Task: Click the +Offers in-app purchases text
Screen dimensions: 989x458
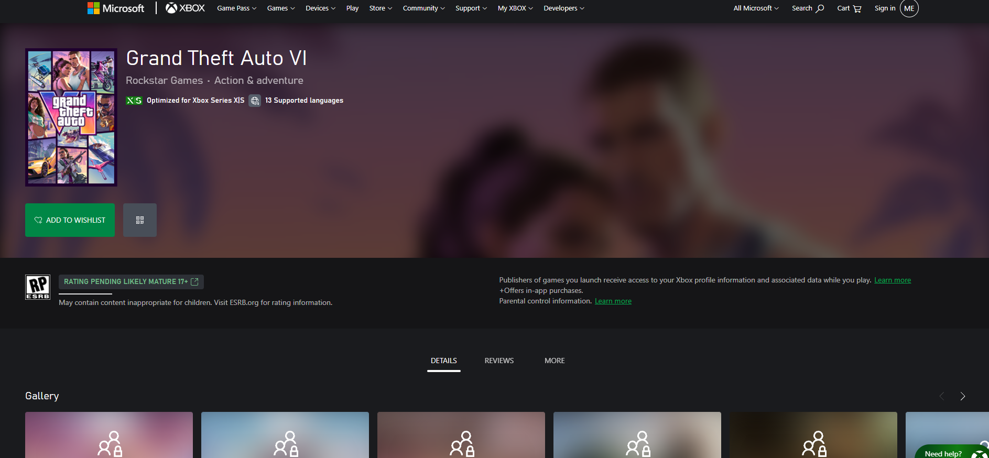Action: [541, 291]
